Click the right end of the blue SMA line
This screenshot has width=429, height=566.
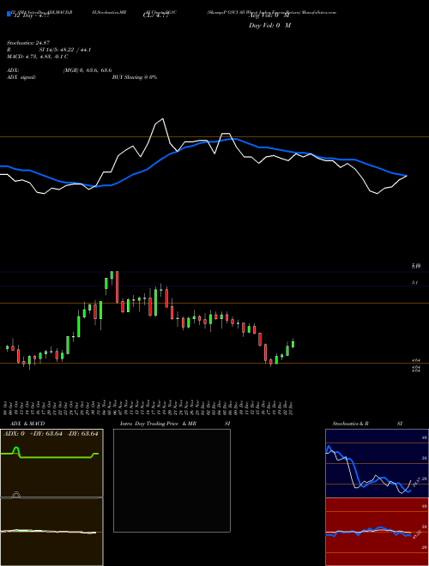(406, 176)
